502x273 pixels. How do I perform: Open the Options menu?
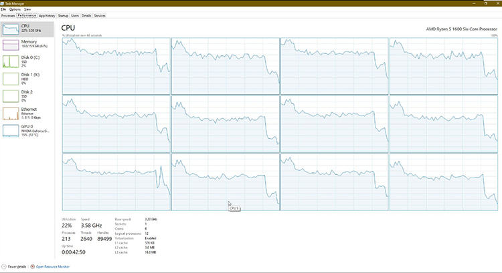point(15,9)
